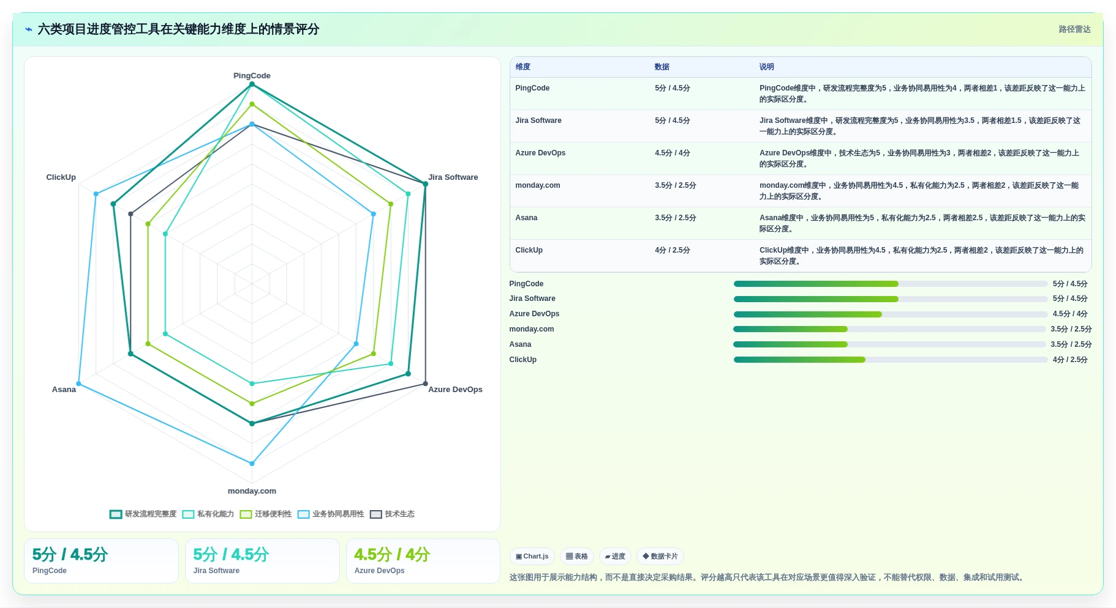This screenshot has height=608, width=1116.
Task: Select the 维度 column header
Action: click(x=523, y=67)
